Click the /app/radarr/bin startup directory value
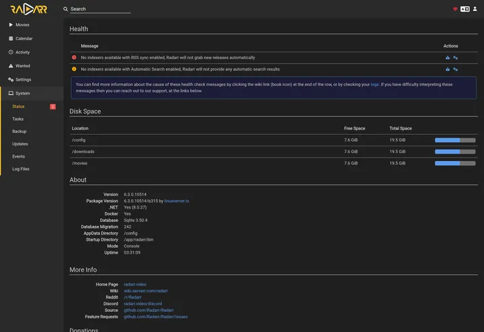484x332 pixels. click(138, 239)
